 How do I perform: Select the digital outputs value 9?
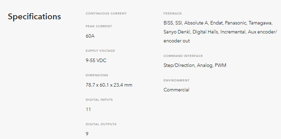pos(87,134)
